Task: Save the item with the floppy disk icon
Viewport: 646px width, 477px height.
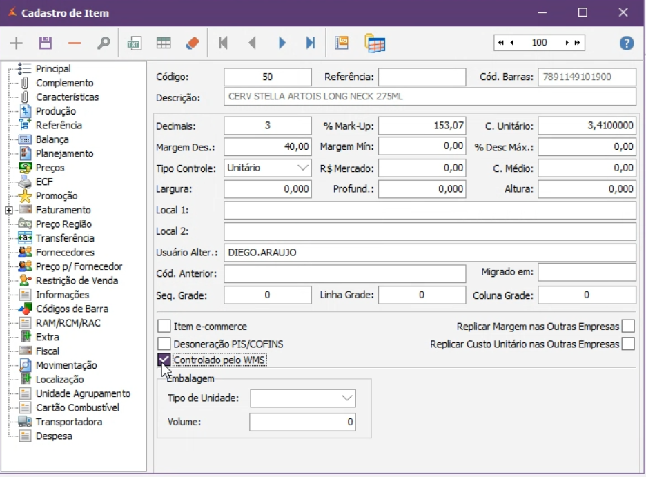Action: coord(46,43)
